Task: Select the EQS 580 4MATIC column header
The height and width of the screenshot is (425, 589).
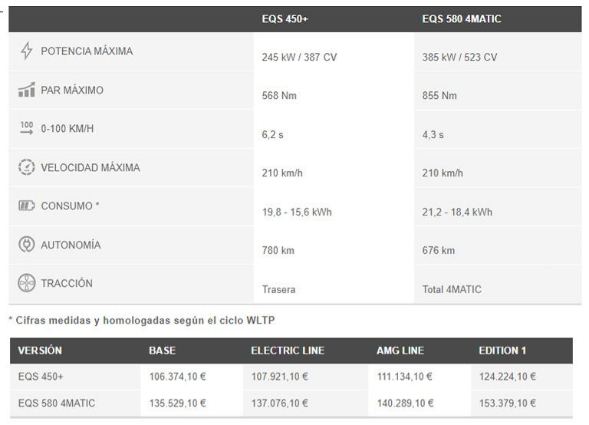Action: tap(462, 18)
